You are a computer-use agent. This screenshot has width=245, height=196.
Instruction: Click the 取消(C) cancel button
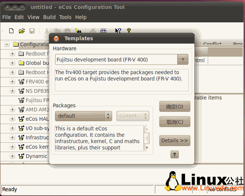coord(175,122)
